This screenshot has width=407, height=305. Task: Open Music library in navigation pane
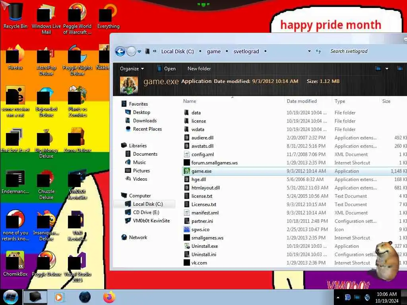140,162
